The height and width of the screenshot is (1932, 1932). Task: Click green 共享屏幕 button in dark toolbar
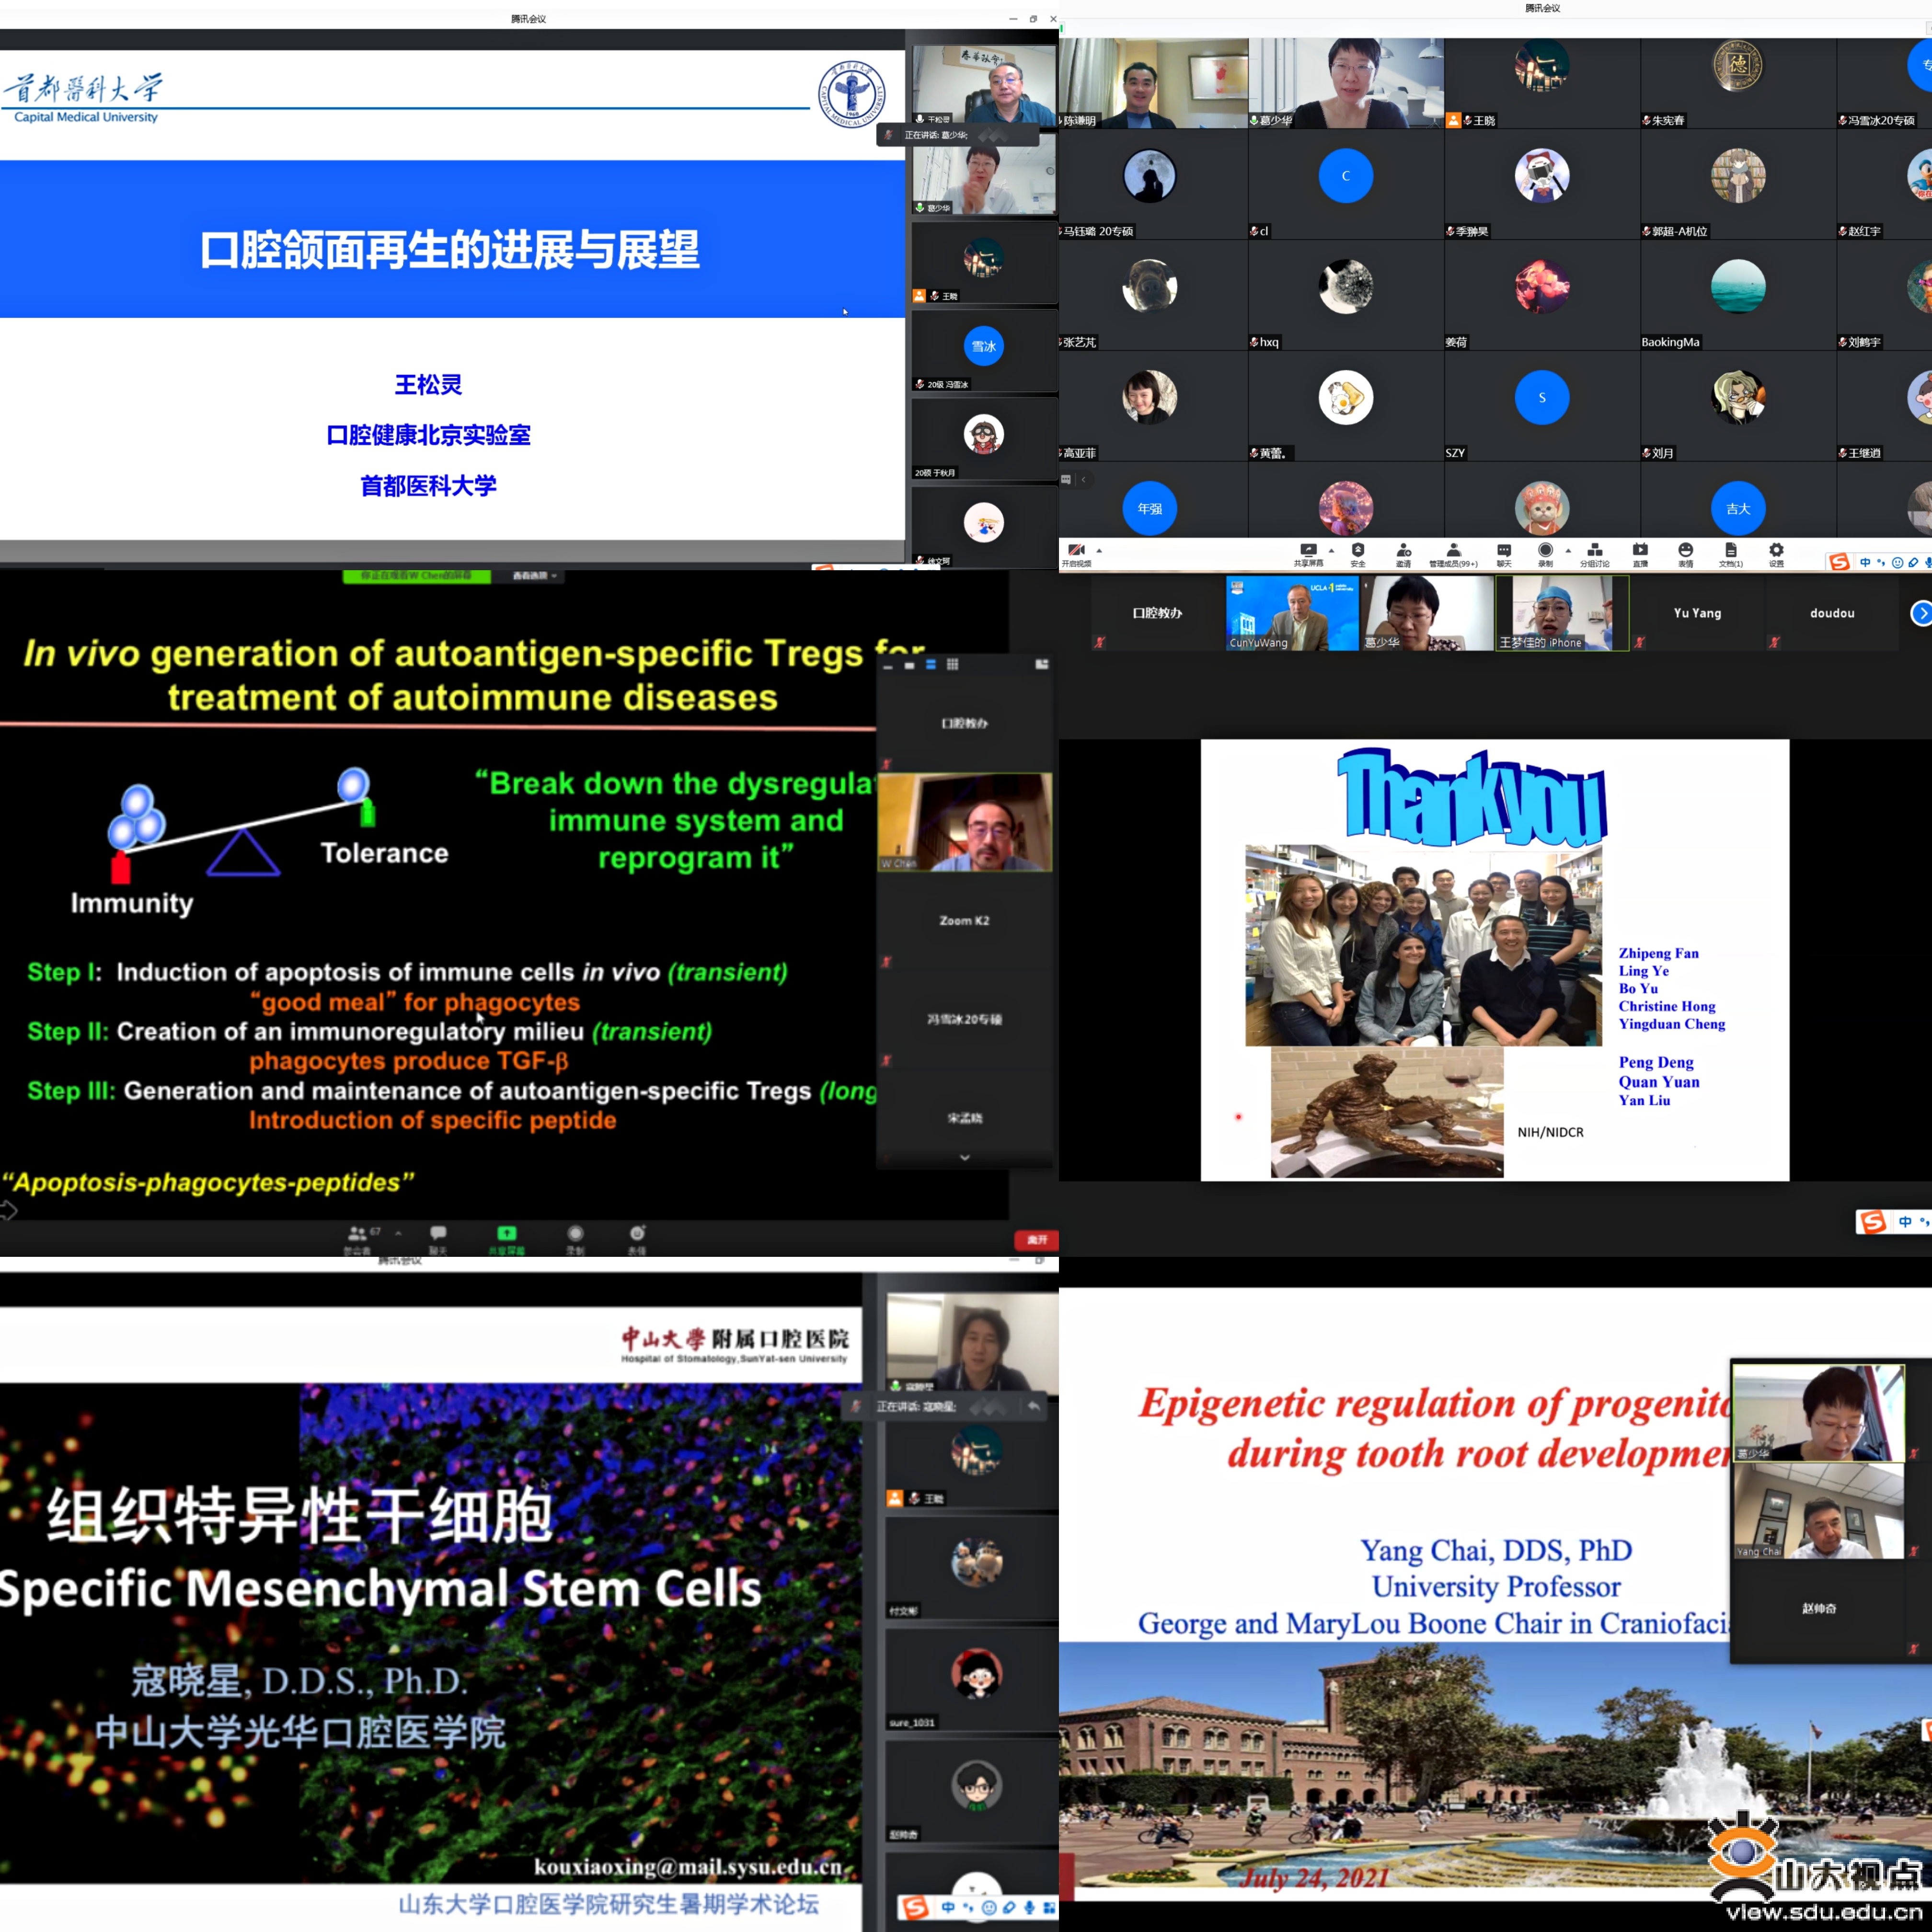507,1235
